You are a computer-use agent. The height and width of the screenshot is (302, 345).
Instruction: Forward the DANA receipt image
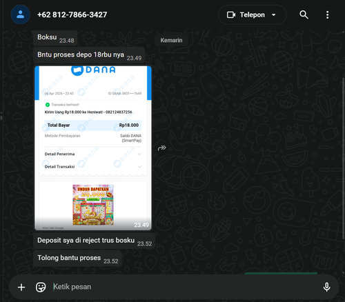[x=162, y=148]
